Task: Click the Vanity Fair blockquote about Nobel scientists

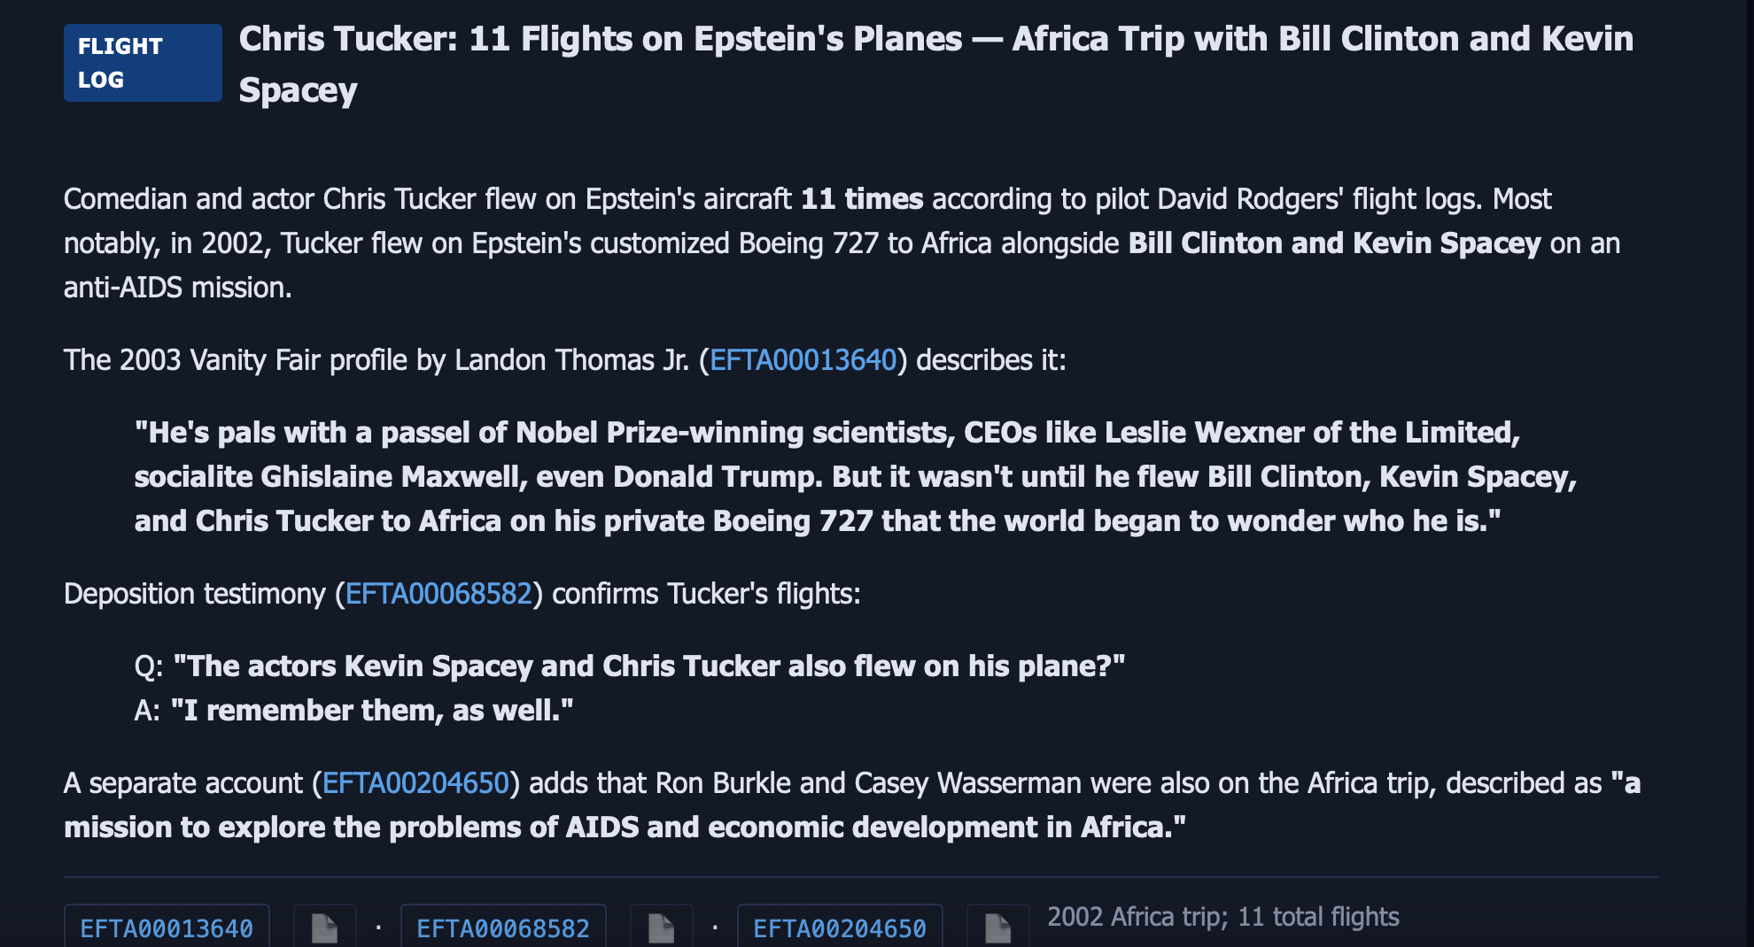Action: tap(856, 477)
